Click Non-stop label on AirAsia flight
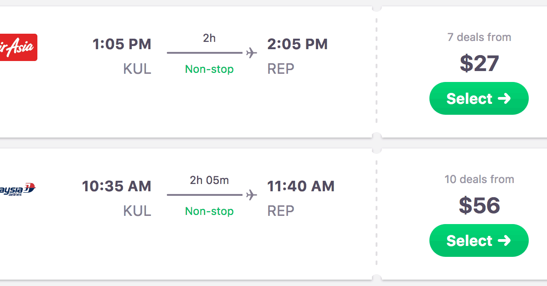547x286 pixels. coord(209,69)
